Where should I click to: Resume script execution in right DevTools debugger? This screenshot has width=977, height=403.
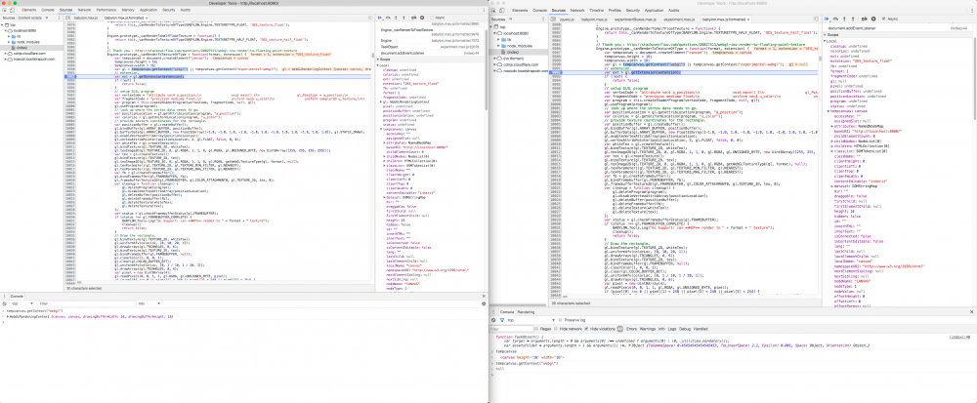coord(827,20)
